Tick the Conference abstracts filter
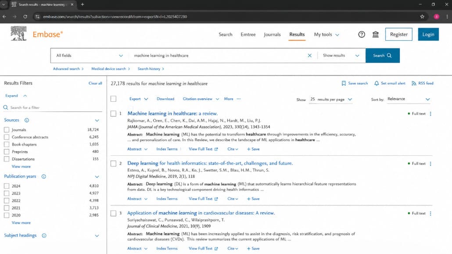This screenshot has width=452, height=254. pyautogui.click(x=7, y=137)
